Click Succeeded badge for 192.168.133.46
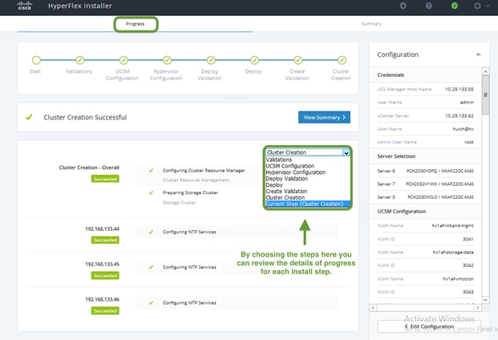 click(105, 311)
